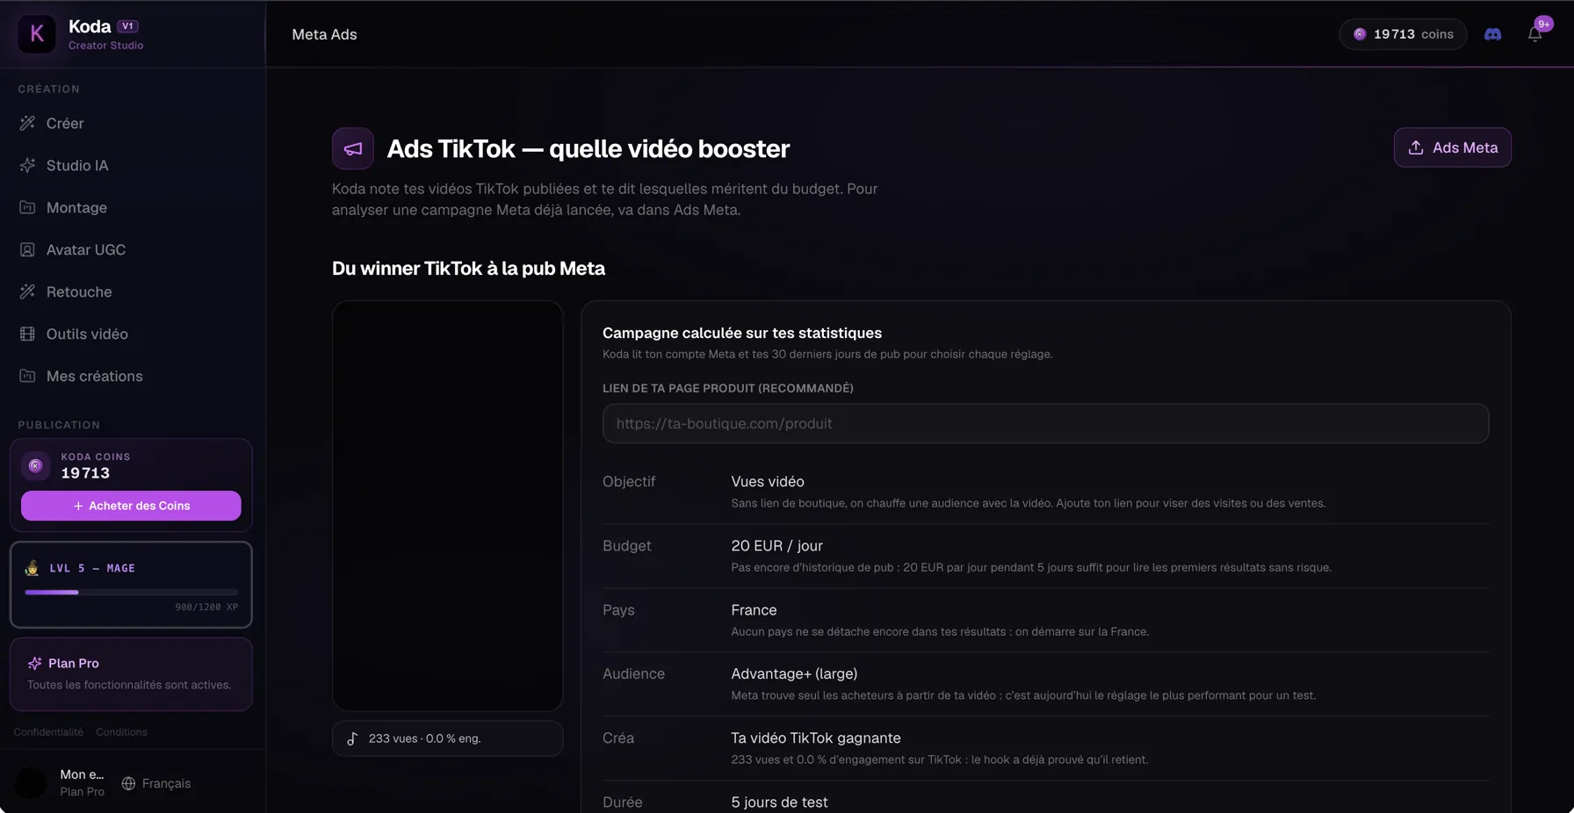Click the Ads Meta button
The width and height of the screenshot is (1574, 813).
[x=1452, y=147]
